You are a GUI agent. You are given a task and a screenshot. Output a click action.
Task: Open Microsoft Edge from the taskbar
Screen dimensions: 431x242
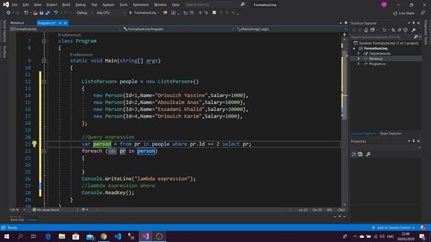click(x=48, y=237)
